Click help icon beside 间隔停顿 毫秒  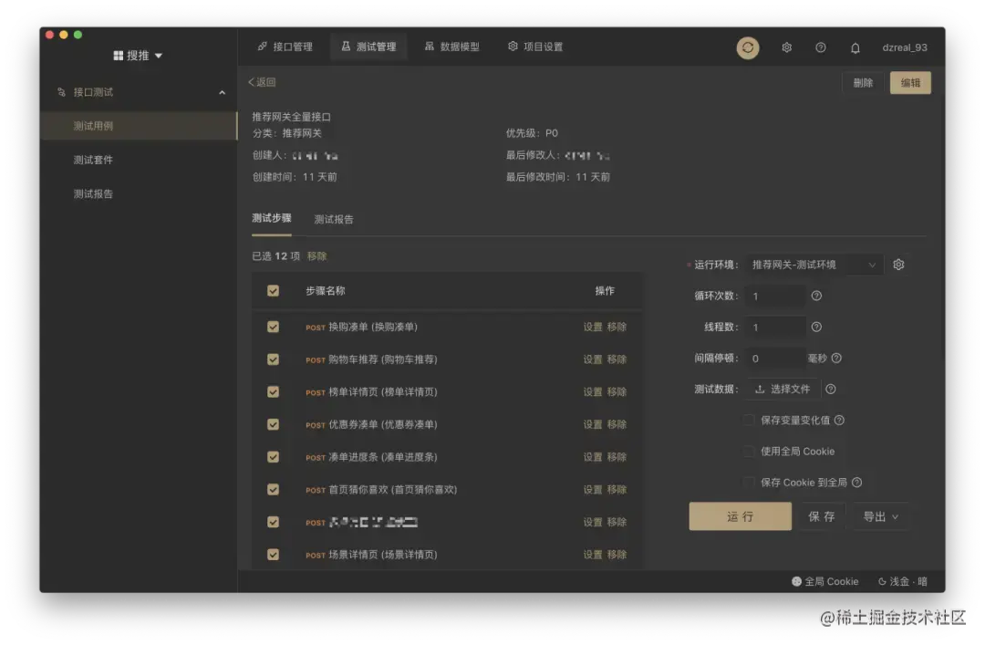(x=836, y=359)
